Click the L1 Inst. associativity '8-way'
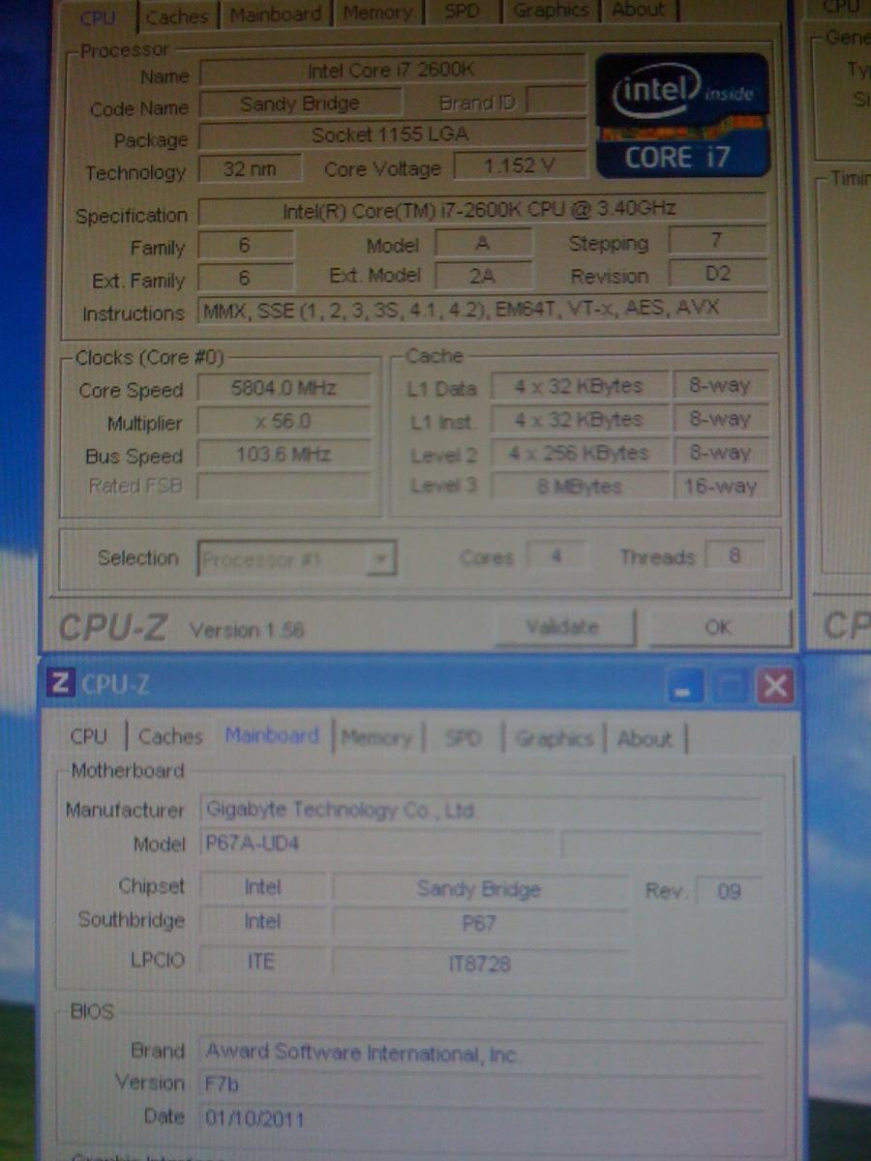The image size is (871, 1161). [721, 420]
